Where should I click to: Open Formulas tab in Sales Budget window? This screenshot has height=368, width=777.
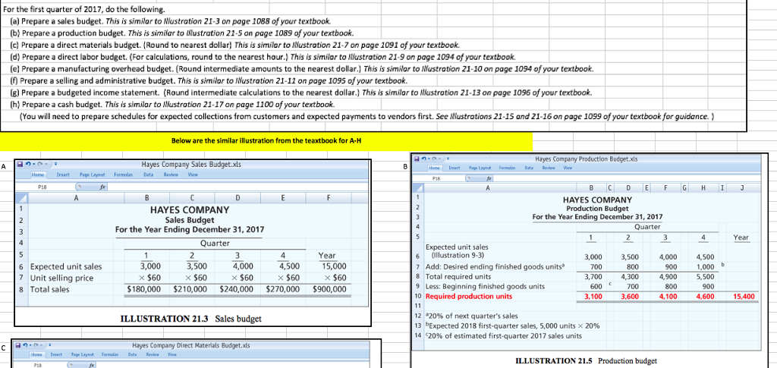(124, 175)
